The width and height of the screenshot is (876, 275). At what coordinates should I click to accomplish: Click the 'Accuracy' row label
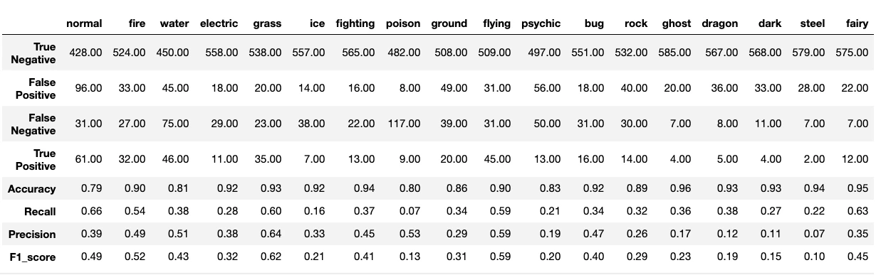pyautogui.click(x=31, y=188)
